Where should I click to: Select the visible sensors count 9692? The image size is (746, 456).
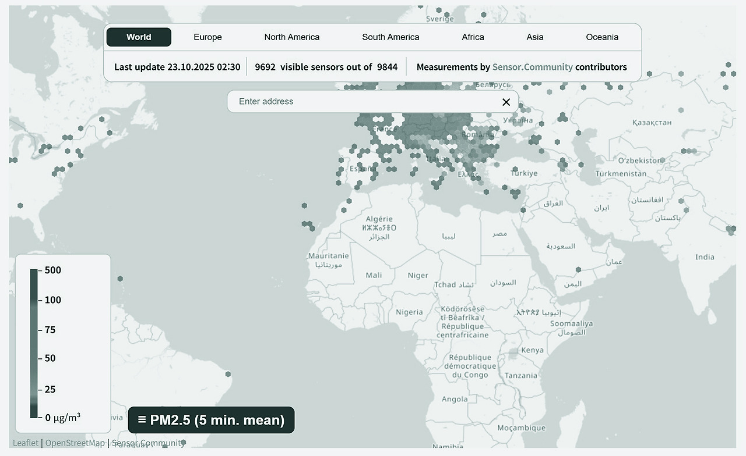point(265,67)
